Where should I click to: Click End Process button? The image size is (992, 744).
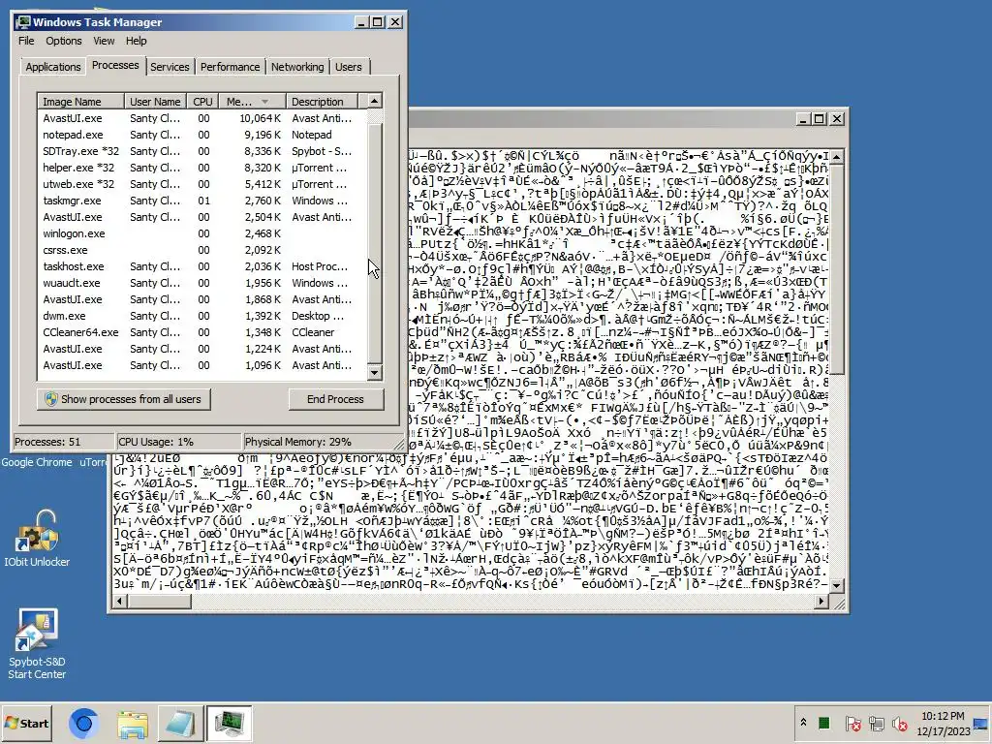pyautogui.click(x=336, y=399)
